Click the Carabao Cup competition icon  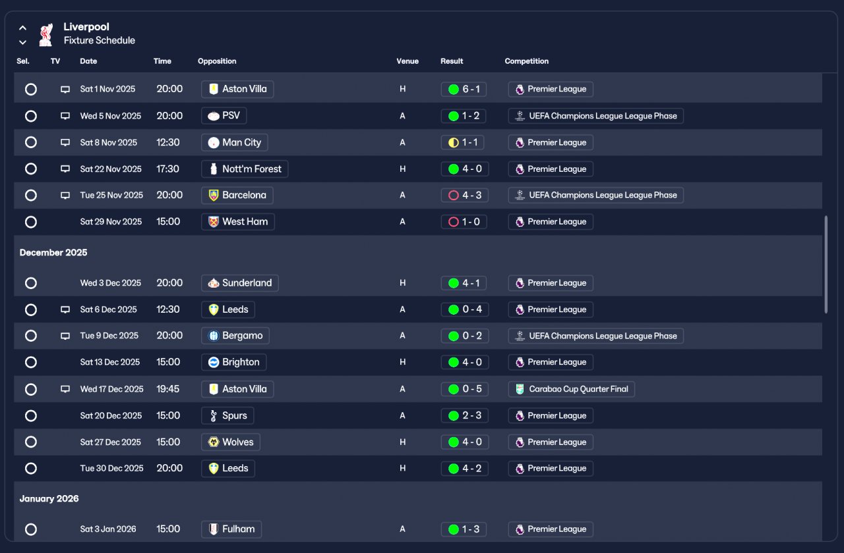520,389
